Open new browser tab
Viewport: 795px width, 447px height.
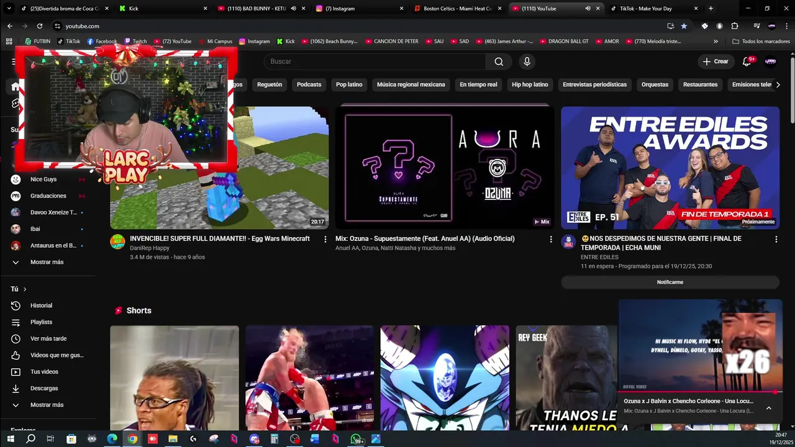click(x=711, y=9)
